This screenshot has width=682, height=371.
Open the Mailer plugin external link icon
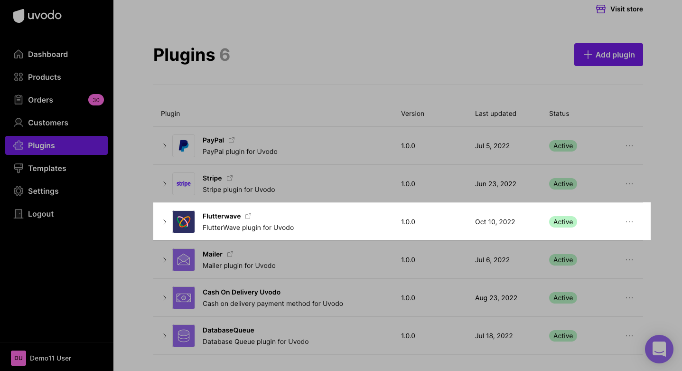230,254
